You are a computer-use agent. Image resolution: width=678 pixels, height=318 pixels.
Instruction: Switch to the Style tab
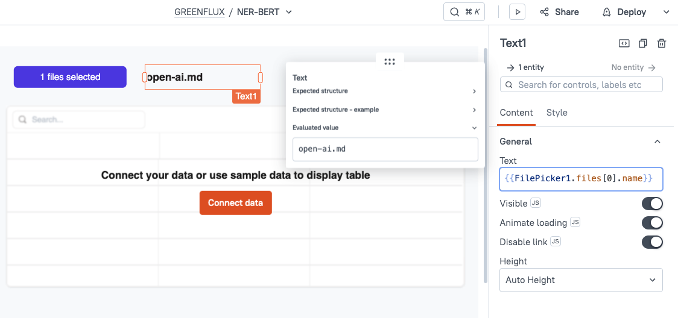[556, 113]
